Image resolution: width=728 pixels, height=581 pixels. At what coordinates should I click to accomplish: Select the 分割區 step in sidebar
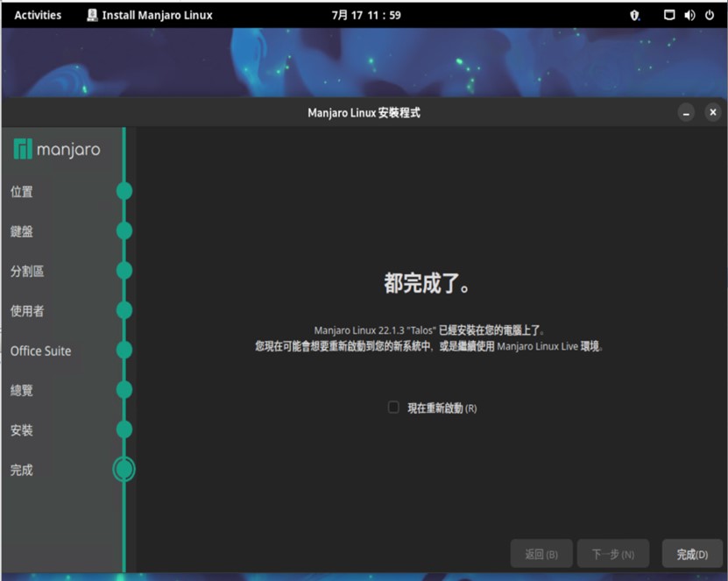tap(27, 271)
